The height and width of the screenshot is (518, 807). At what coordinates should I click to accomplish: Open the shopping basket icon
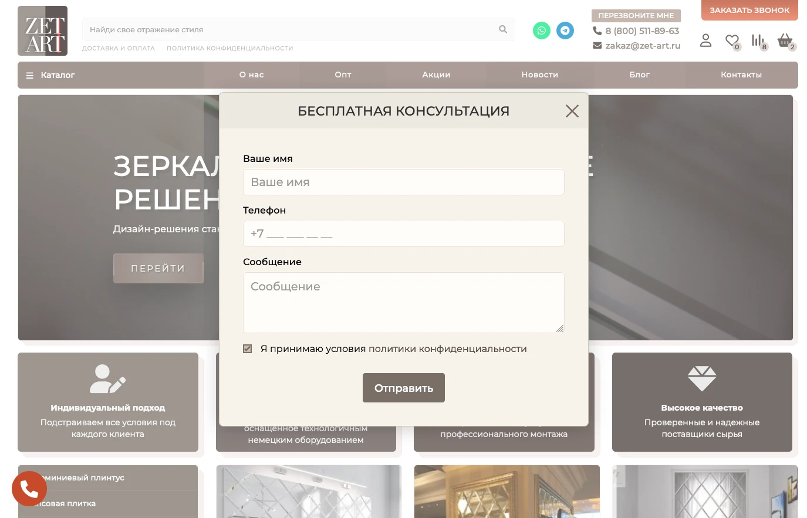click(784, 40)
